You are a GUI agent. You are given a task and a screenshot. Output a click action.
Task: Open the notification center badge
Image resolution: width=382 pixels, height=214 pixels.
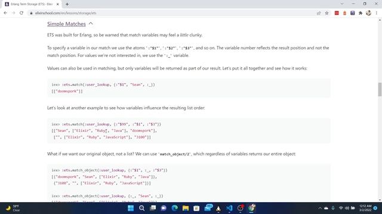(x=375, y=208)
